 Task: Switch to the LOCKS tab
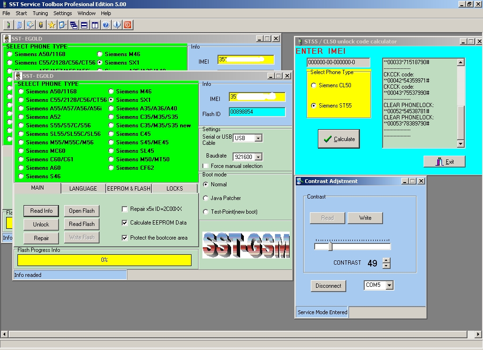(x=175, y=189)
